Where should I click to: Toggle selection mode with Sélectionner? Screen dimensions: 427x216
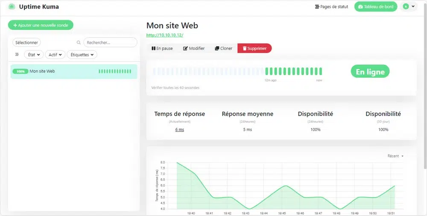26,43
